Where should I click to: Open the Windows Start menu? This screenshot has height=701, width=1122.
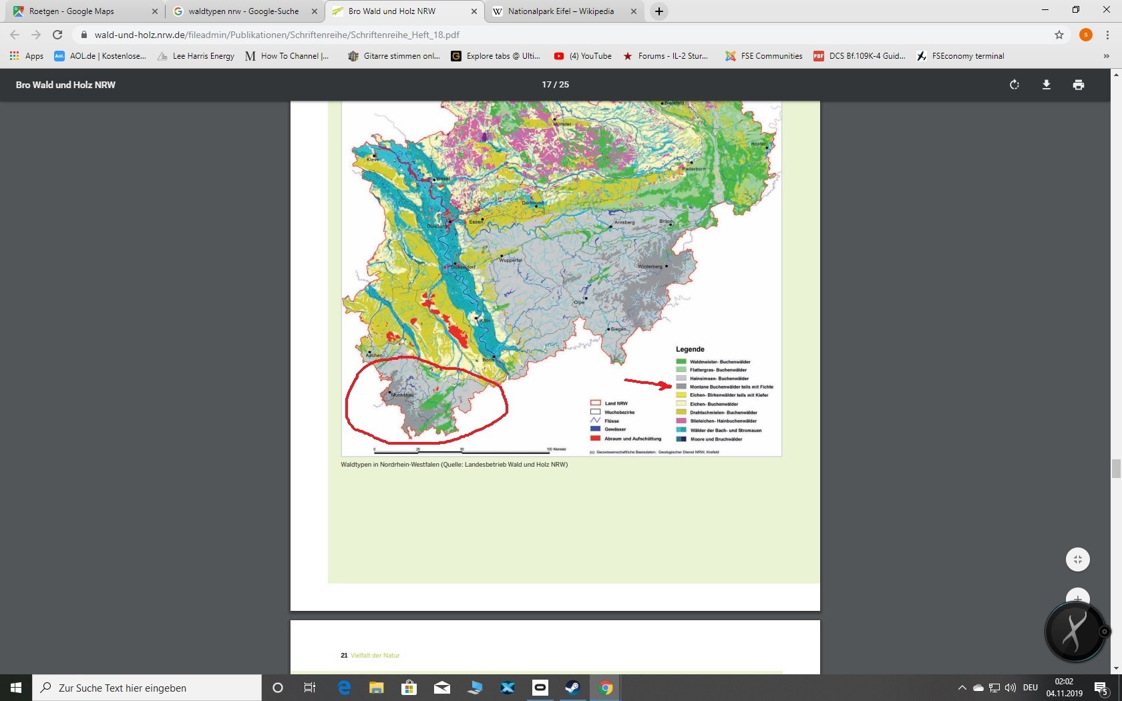16,688
